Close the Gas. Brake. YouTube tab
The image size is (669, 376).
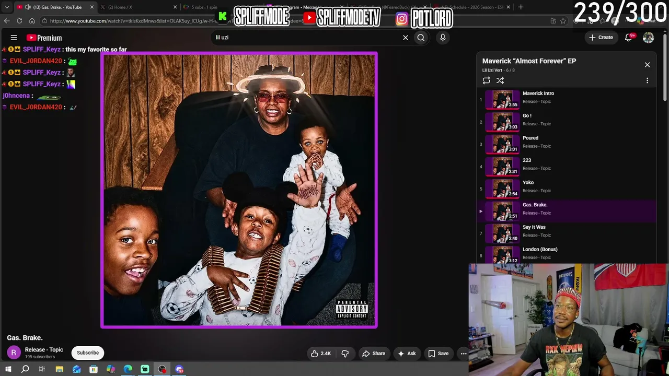(x=92, y=7)
